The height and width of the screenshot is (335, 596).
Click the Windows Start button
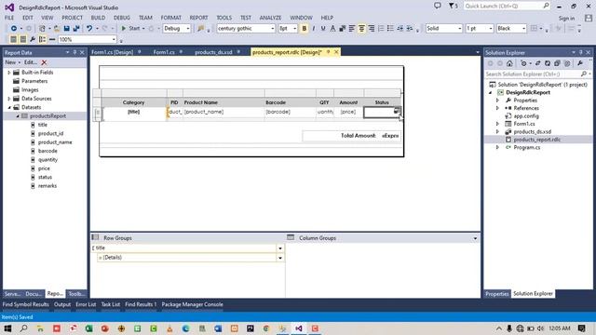pyautogui.click(x=7, y=328)
